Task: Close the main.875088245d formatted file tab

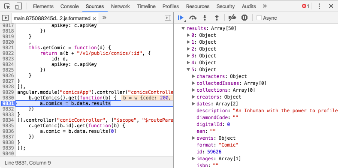Action: [x=94, y=18]
